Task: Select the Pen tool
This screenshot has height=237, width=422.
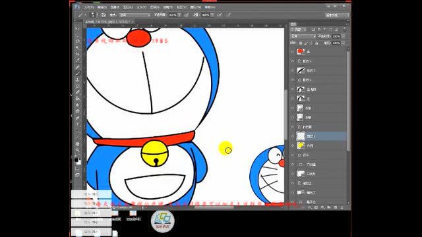Action: coord(78,118)
